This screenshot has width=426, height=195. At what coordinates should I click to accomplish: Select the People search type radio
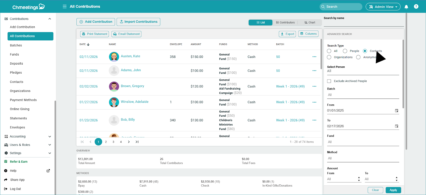345,51
